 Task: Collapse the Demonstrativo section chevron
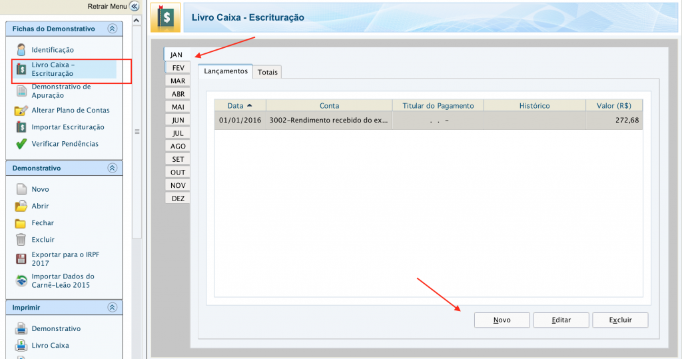click(x=112, y=168)
